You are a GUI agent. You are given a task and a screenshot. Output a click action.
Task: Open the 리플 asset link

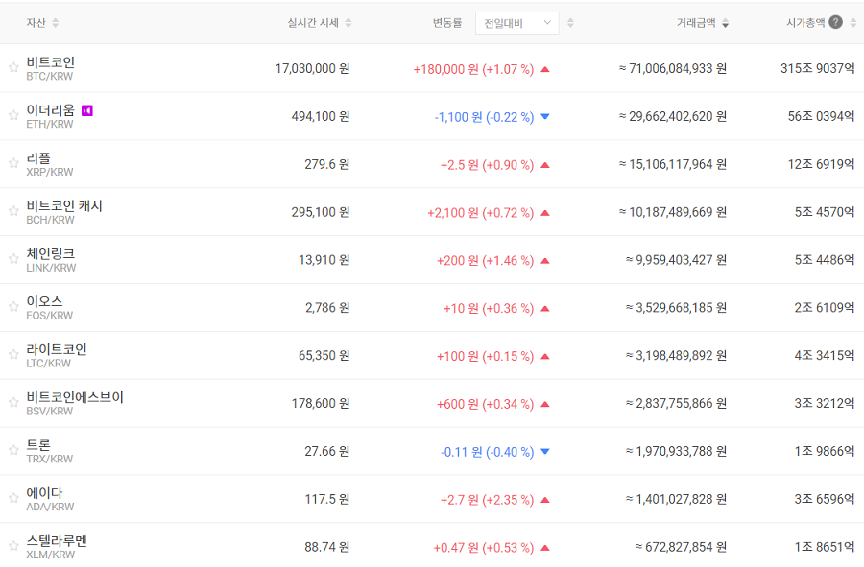pyautogui.click(x=38, y=158)
